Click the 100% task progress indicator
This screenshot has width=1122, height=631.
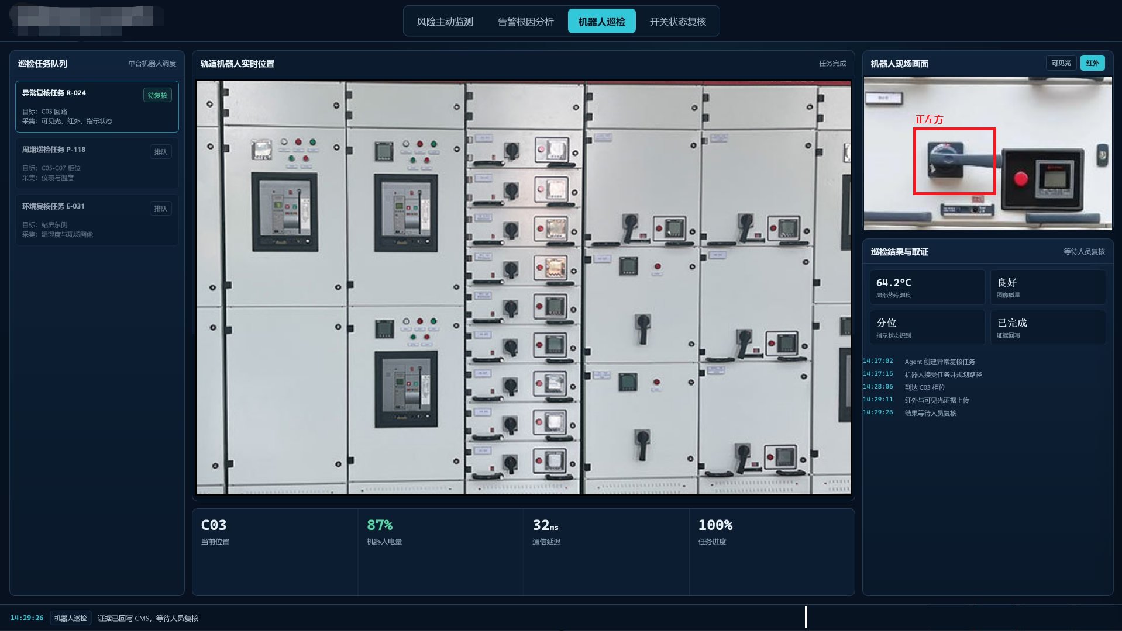point(715,525)
